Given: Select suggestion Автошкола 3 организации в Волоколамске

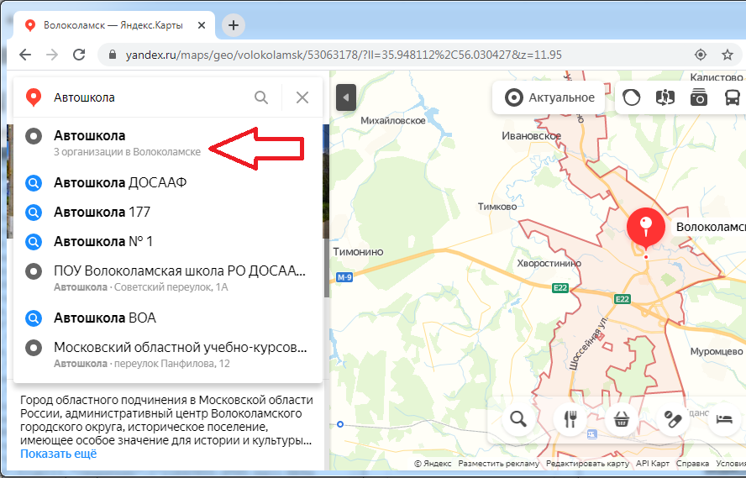Looking at the screenshot, I should tap(168, 143).
